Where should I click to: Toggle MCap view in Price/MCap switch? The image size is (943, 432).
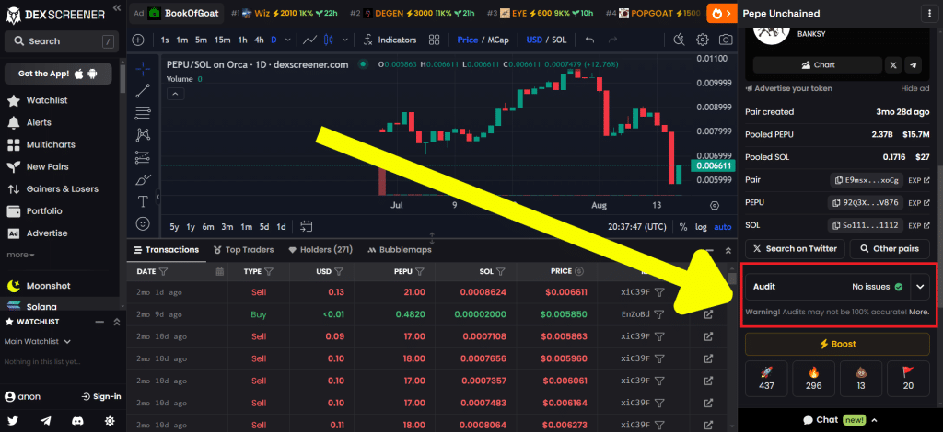pyautogui.click(x=497, y=40)
